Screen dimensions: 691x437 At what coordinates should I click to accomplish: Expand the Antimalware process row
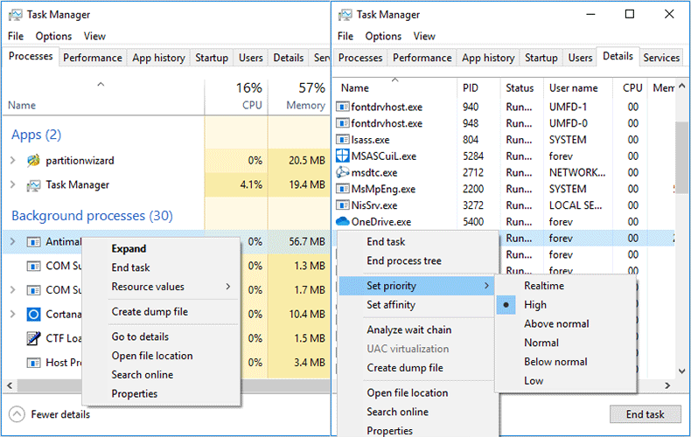[13, 242]
